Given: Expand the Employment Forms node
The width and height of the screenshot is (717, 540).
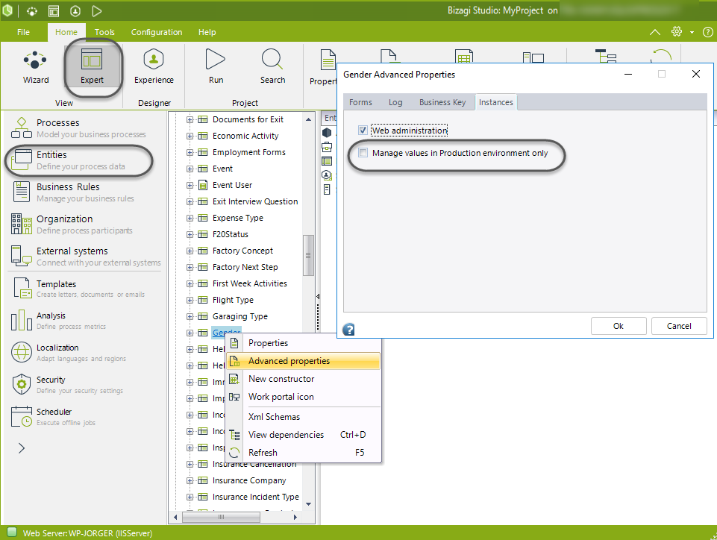Looking at the screenshot, I should coord(190,153).
